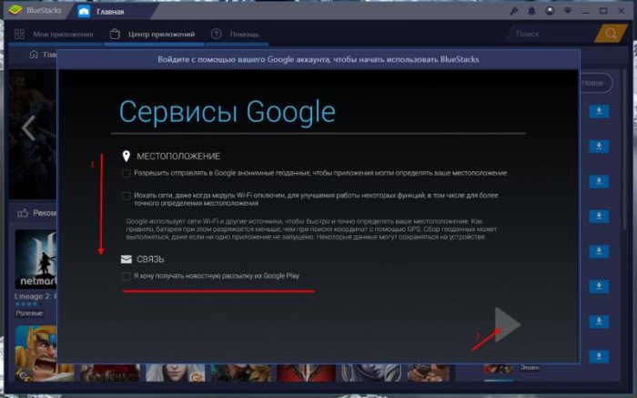
Task: Click the bottommost download icon on the right
Action: [x=599, y=356]
